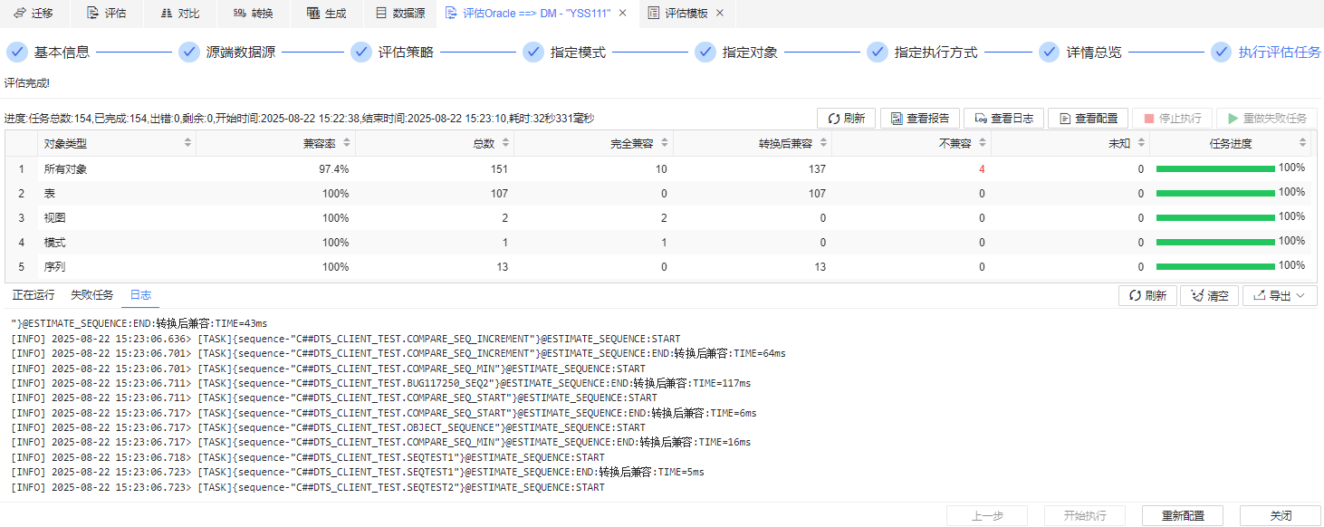Close the 评估Oracle ==> DM tab
The width and height of the screenshot is (1324, 527).
(622, 14)
